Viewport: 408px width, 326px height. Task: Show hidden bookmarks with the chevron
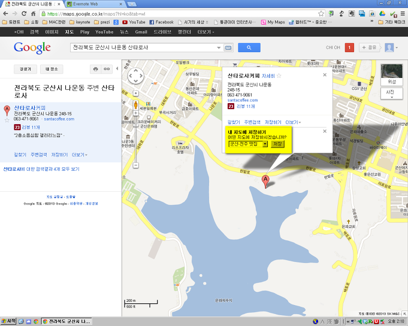372,21
